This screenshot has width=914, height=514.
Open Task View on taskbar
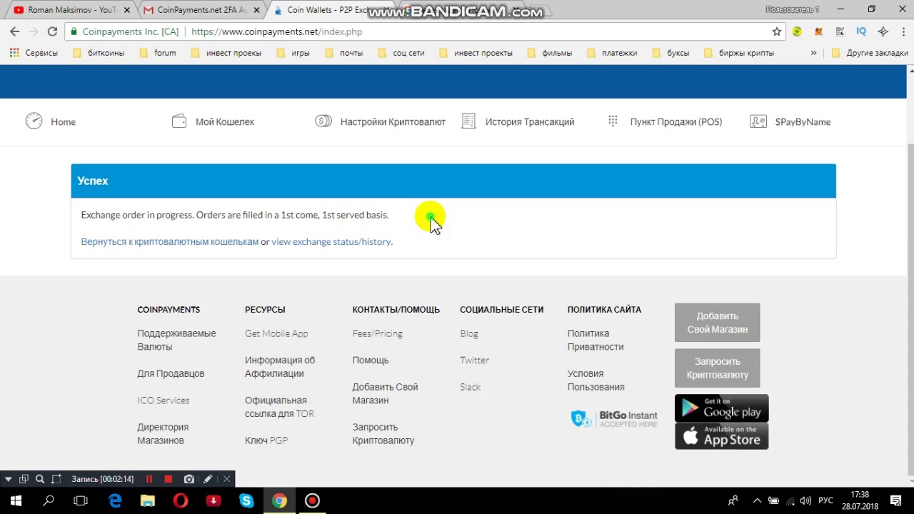(x=81, y=501)
